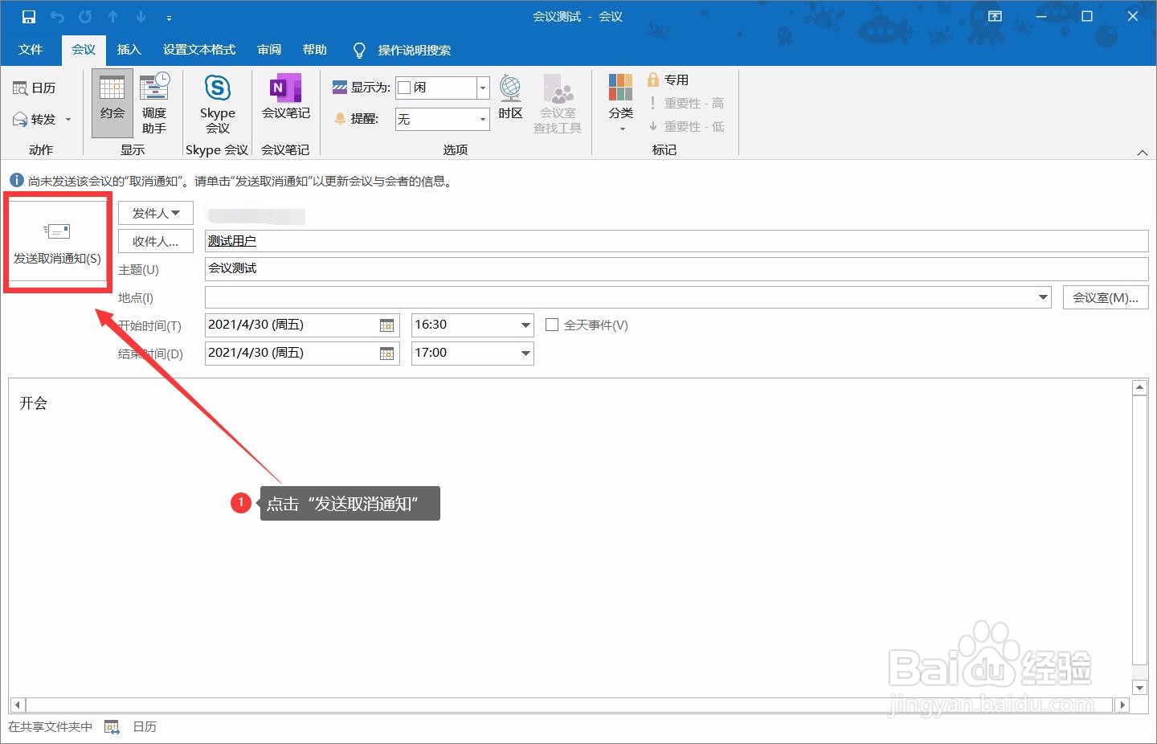This screenshot has width=1157, height=744.
Task: Expand the 地点 location dropdown arrow
Action: click(x=1044, y=297)
